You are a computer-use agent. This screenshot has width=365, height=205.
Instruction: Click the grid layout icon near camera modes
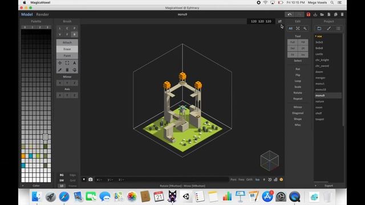(275, 179)
